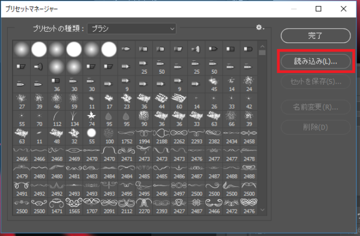Viewport: 360px width, 236px height.
Task: Select the ornament brush labeled 2472
Action: click(232, 206)
